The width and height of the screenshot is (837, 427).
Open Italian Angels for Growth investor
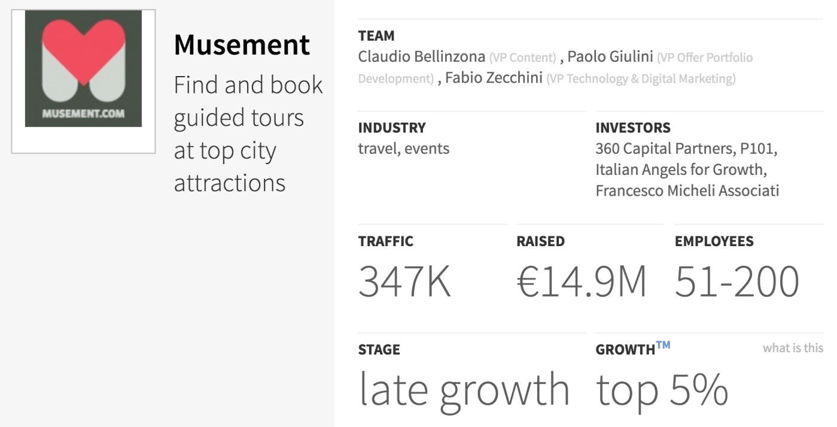[x=681, y=169]
